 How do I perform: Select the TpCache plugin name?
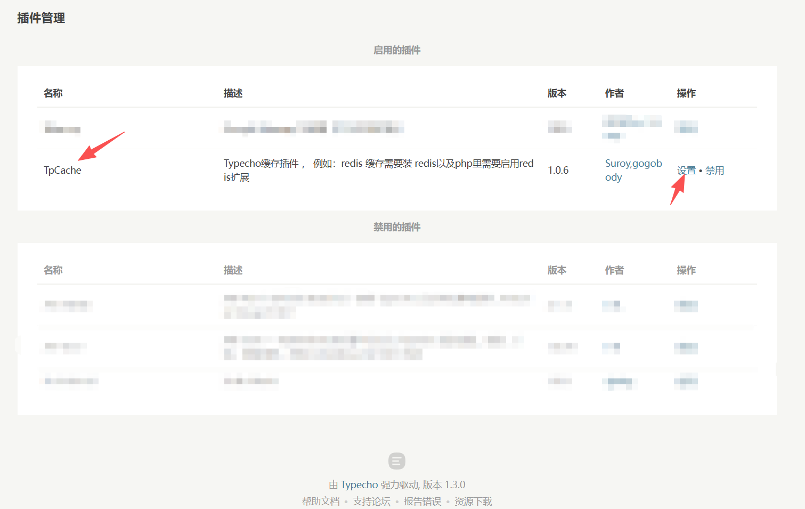point(62,171)
